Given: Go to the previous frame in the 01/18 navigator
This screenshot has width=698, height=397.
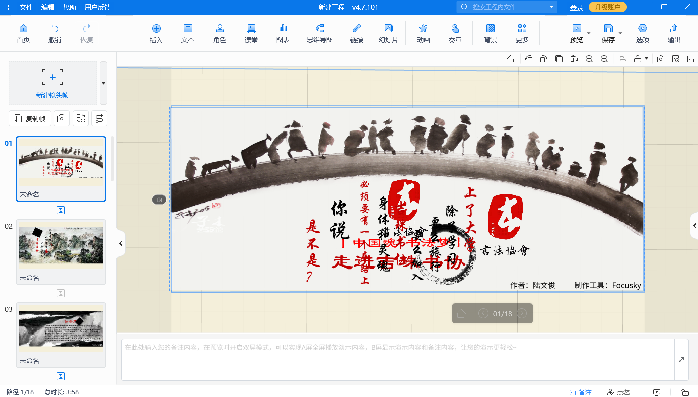Looking at the screenshot, I should click(483, 313).
